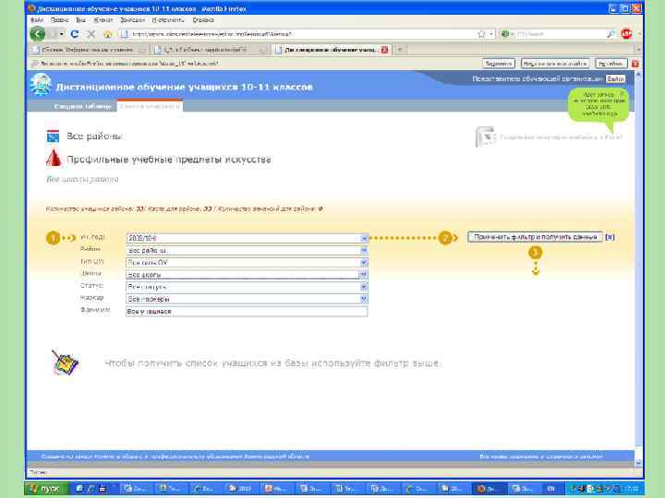665x498 pixels.
Task: Bookmark this page with the star icon
Action: click(481, 34)
